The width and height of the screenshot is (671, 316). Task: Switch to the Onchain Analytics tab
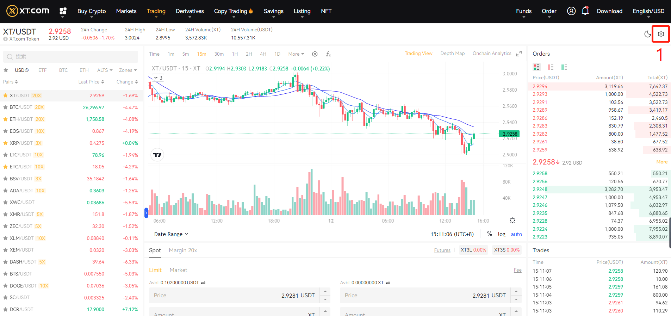tap(492, 53)
